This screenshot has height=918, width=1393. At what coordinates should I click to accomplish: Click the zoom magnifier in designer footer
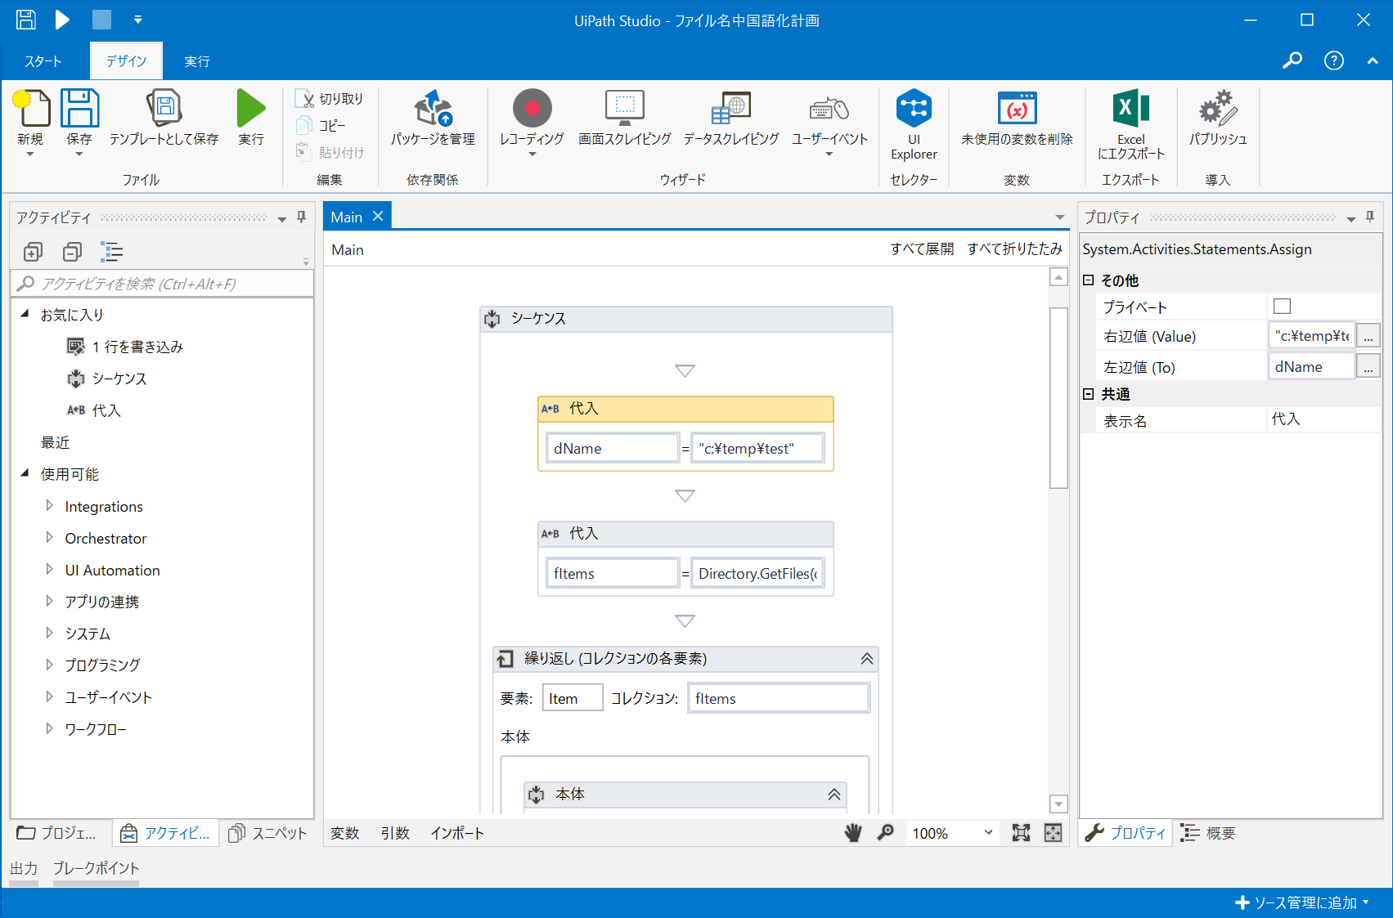point(885,833)
